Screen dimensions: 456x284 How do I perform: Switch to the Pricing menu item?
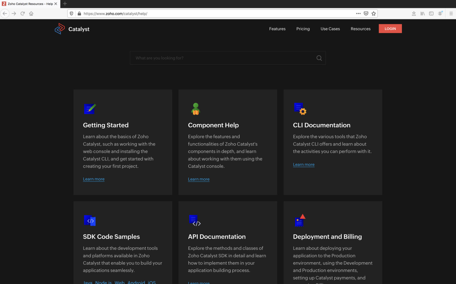point(303,29)
